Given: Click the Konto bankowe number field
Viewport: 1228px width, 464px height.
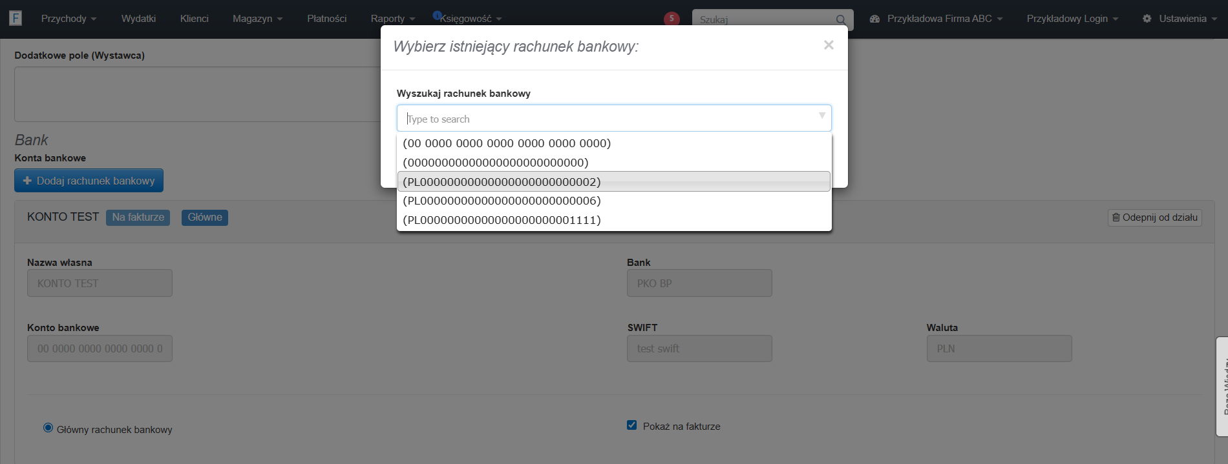Looking at the screenshot, I should click(100, 348).
